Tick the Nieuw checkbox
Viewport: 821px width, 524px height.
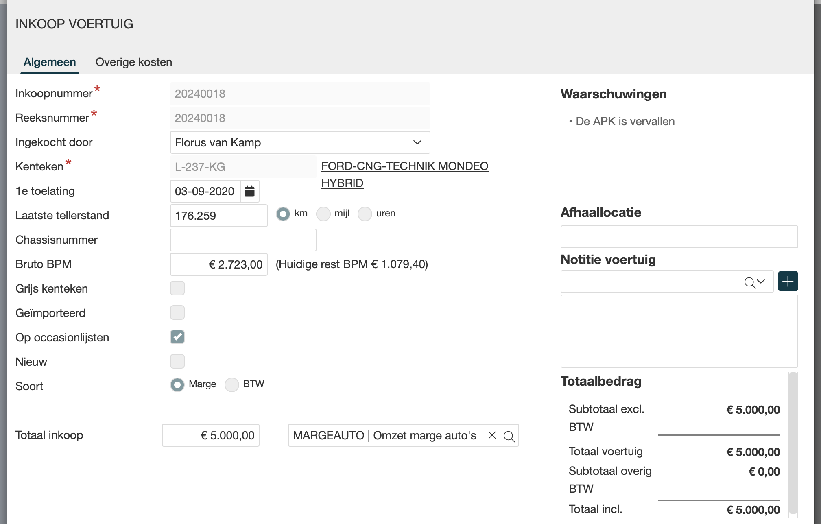[x=177, y=361]
